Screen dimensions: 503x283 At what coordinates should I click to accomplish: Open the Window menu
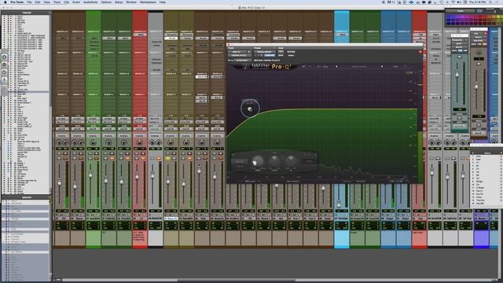pyautogui.click(x=131, y=2)
